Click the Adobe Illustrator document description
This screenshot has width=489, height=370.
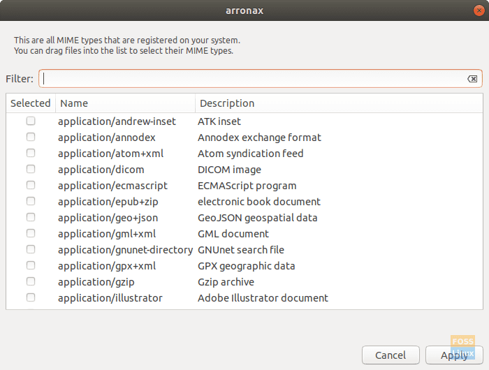[x=263, y=298]
